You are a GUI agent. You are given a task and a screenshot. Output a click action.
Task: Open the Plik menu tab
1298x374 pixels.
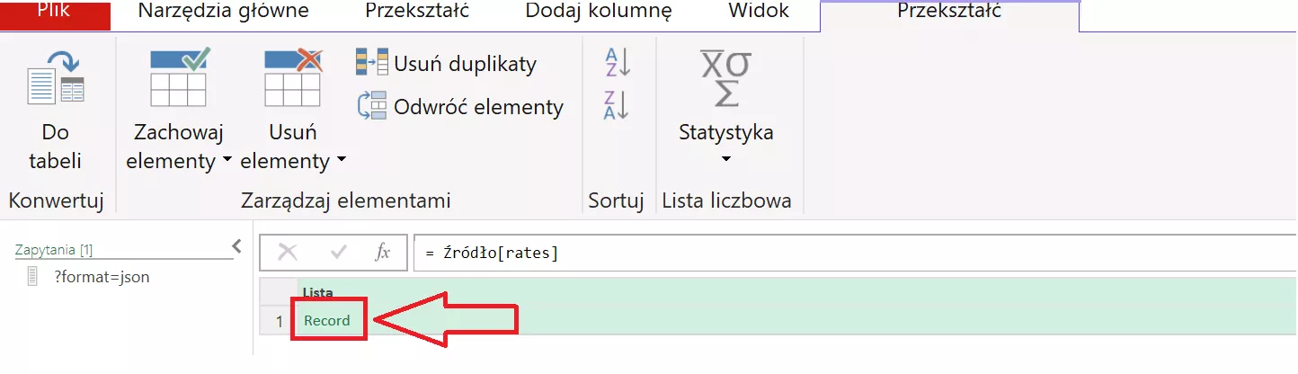coord(54,13)
